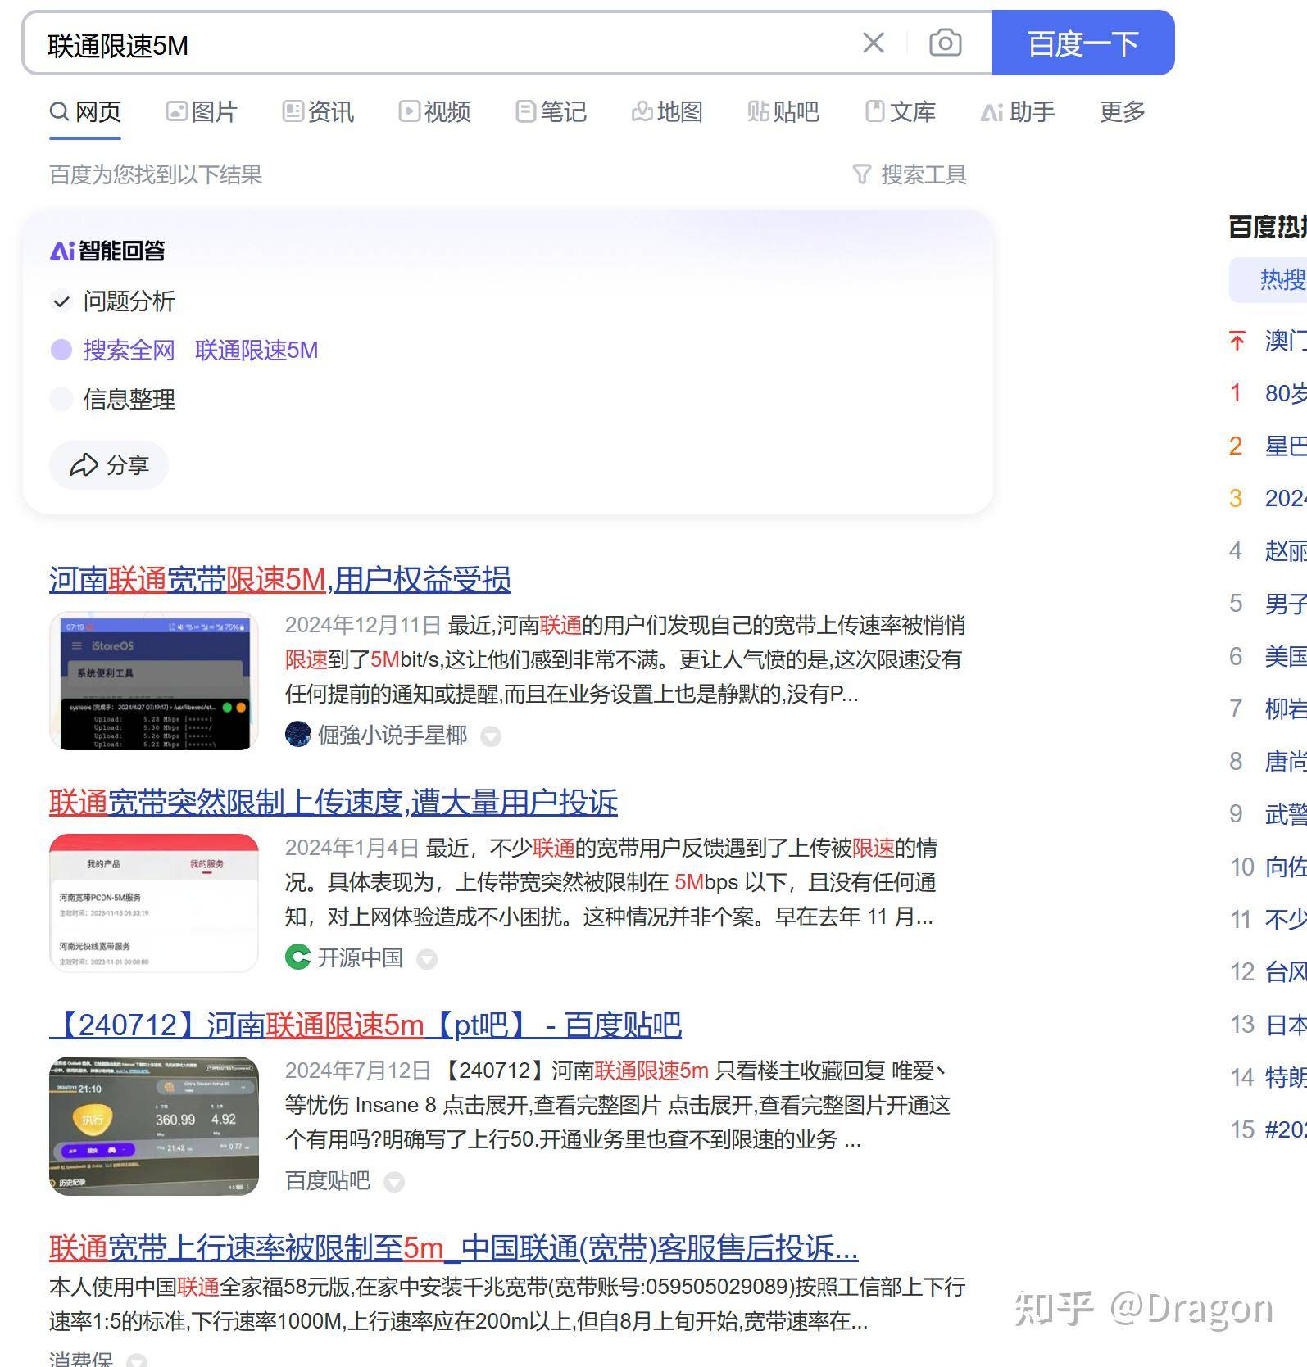Open the 笔记 tab
The height and width of the screenshot is (1367, 1307).
coord(551,111)
